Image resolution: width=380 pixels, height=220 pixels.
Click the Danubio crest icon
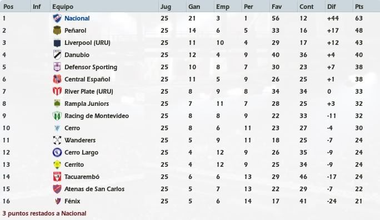(57, 55)
